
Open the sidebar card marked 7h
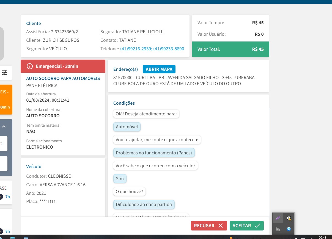tap(6, 192)
